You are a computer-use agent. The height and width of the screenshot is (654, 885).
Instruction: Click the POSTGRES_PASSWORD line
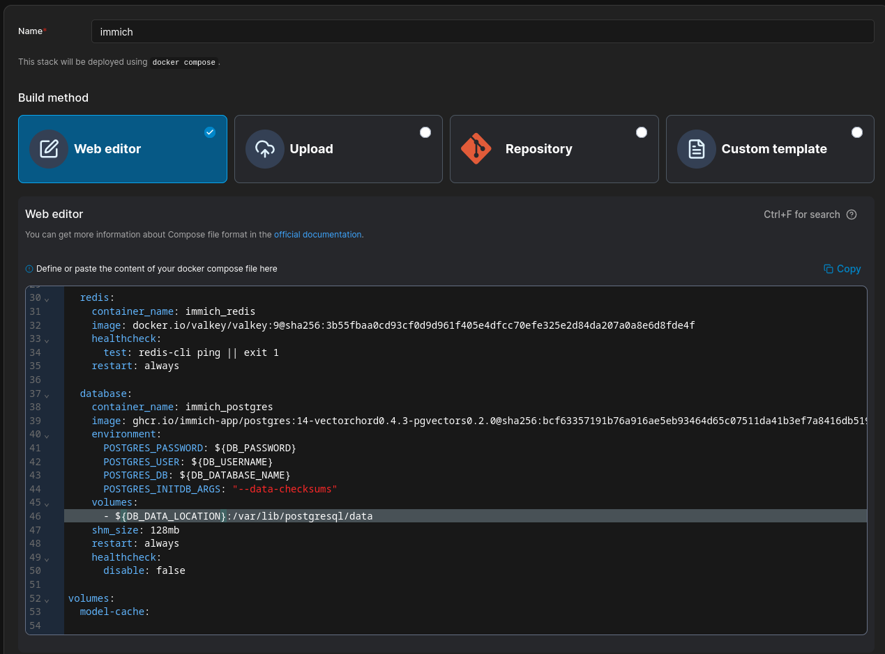[199, 448]
